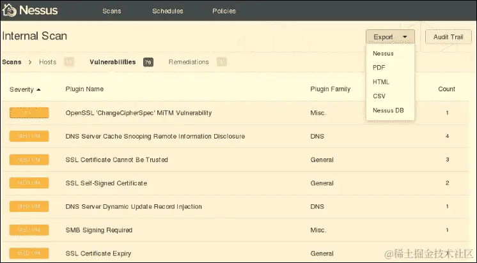The width and height of the screenshot is (477, 263).
Task: Click the Severity sort arrow
Action: [x=38, y=89]
